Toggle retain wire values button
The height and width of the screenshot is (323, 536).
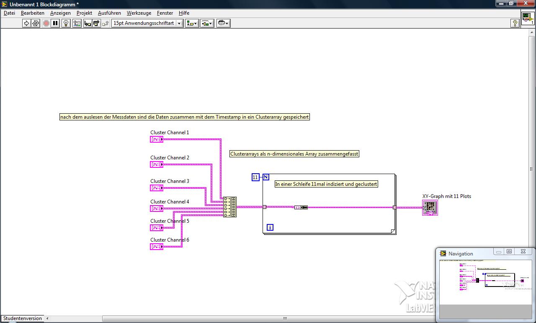77,23
